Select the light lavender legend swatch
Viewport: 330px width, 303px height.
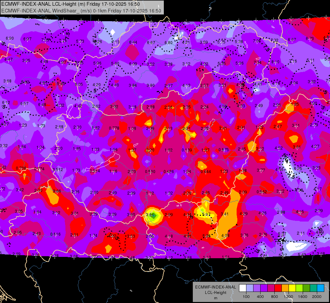(250, 288)
